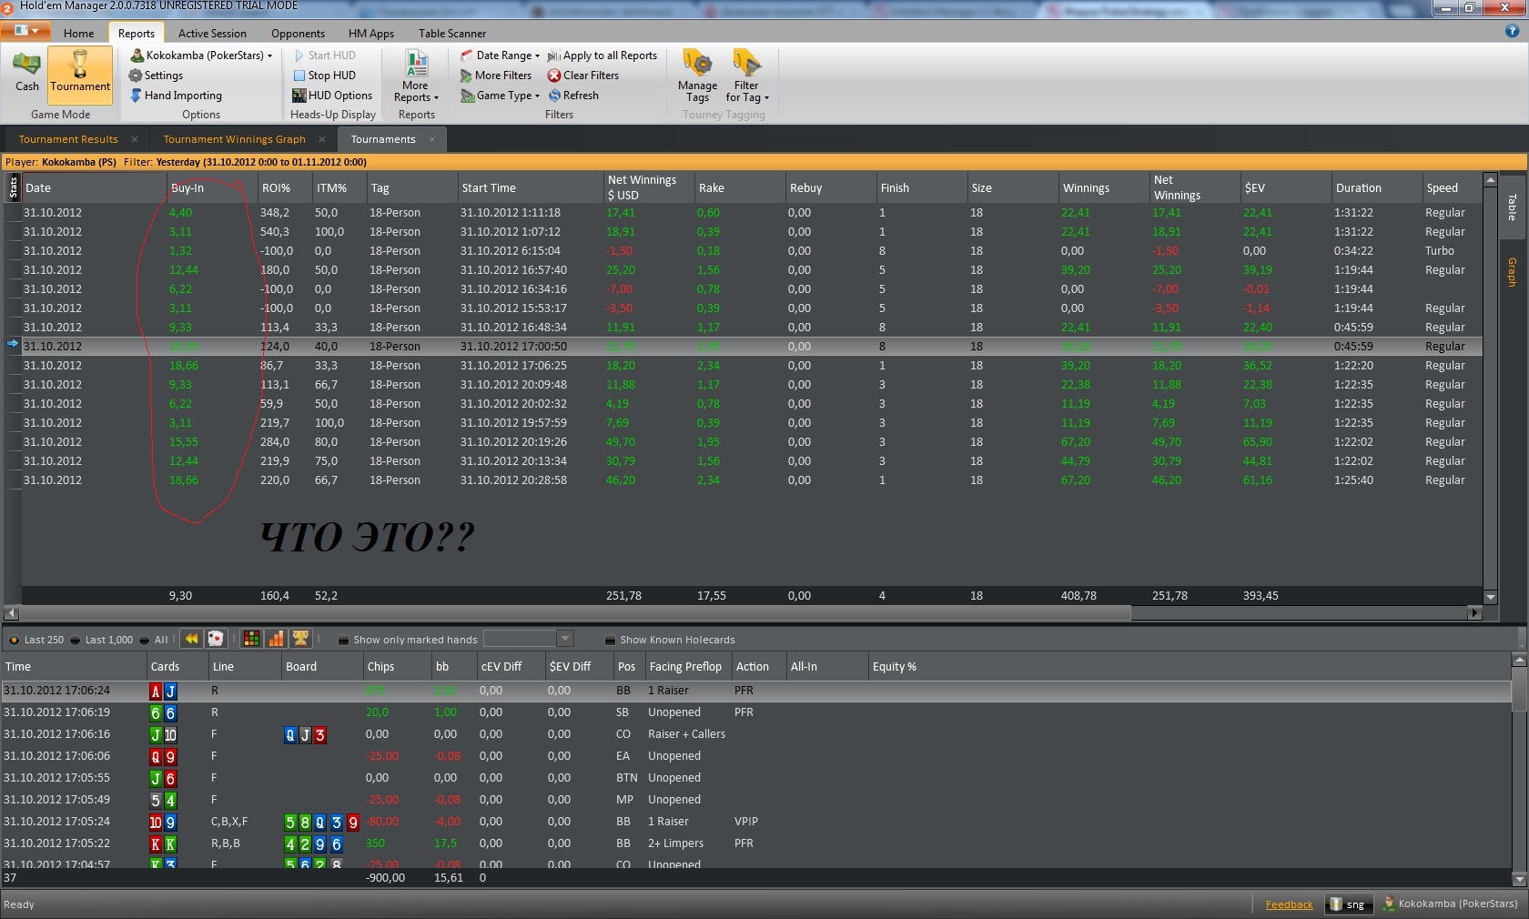Clear all filters with Clear Filters
The width and height of the screenshot is (1529, 919).
583,76
